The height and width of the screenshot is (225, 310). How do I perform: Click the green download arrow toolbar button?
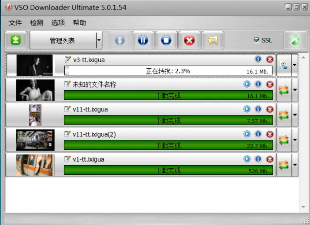pos(15,40)
